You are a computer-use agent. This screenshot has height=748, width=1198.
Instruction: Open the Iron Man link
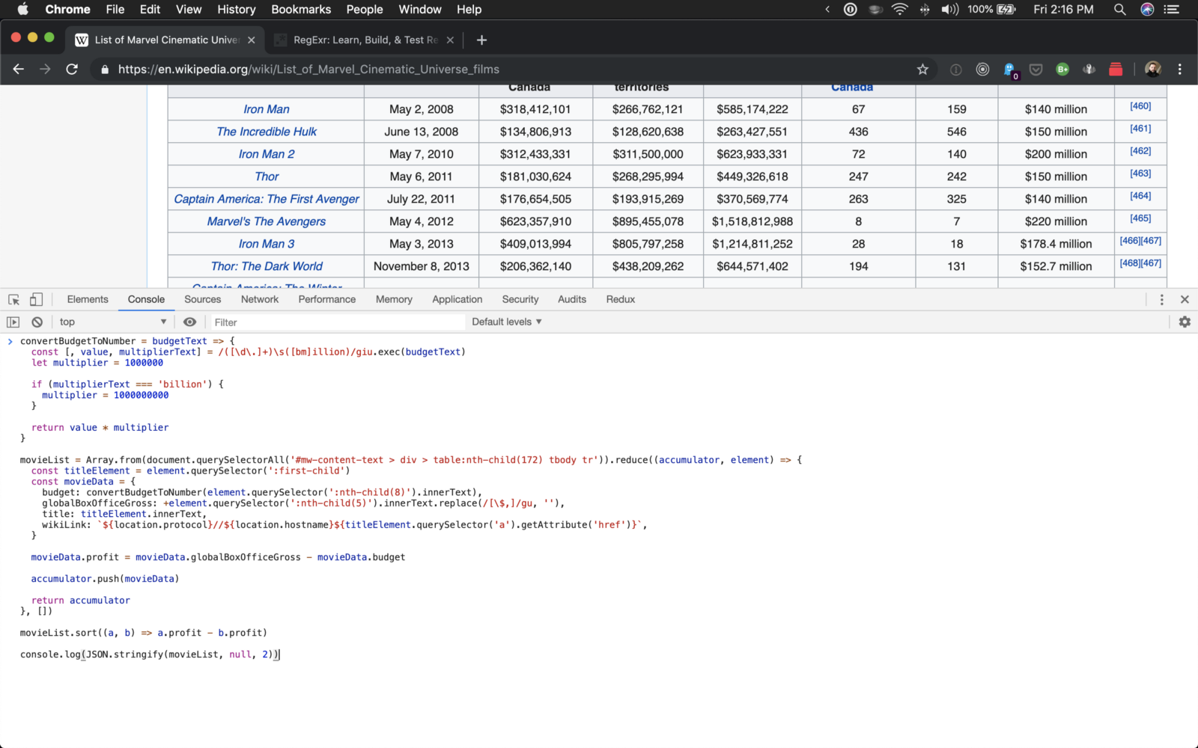tap(267, 109)
